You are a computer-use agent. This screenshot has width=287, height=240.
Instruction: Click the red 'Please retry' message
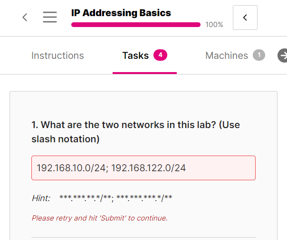point(99,218)
